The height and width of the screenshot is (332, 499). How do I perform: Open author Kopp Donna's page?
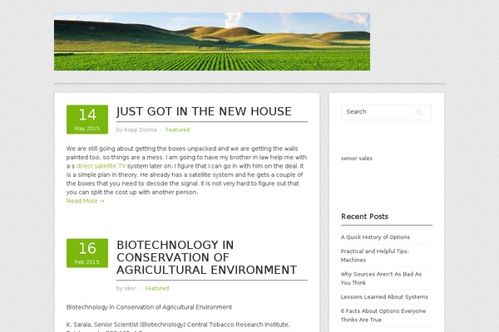[x=141, y=129]
